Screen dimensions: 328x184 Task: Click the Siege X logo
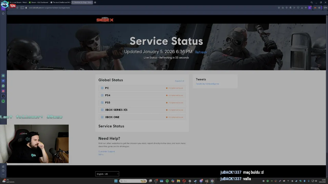click(x=105, y=19)
